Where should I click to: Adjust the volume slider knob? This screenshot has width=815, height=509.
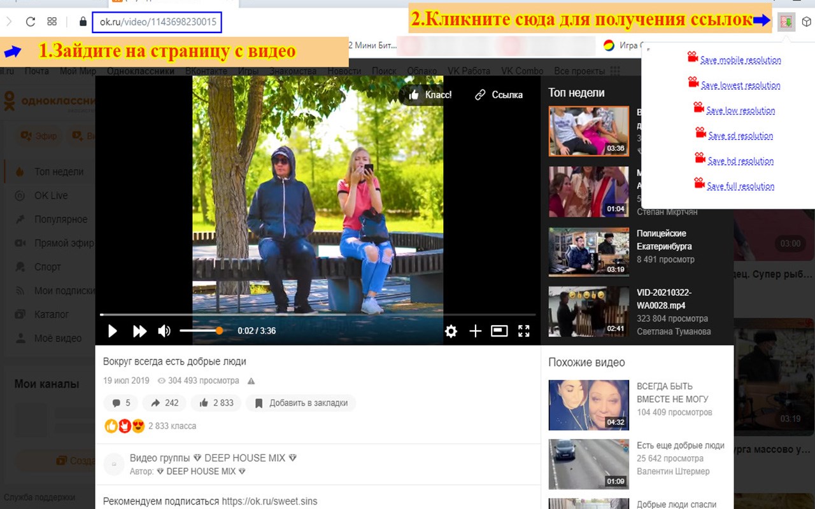pos(219,331)
